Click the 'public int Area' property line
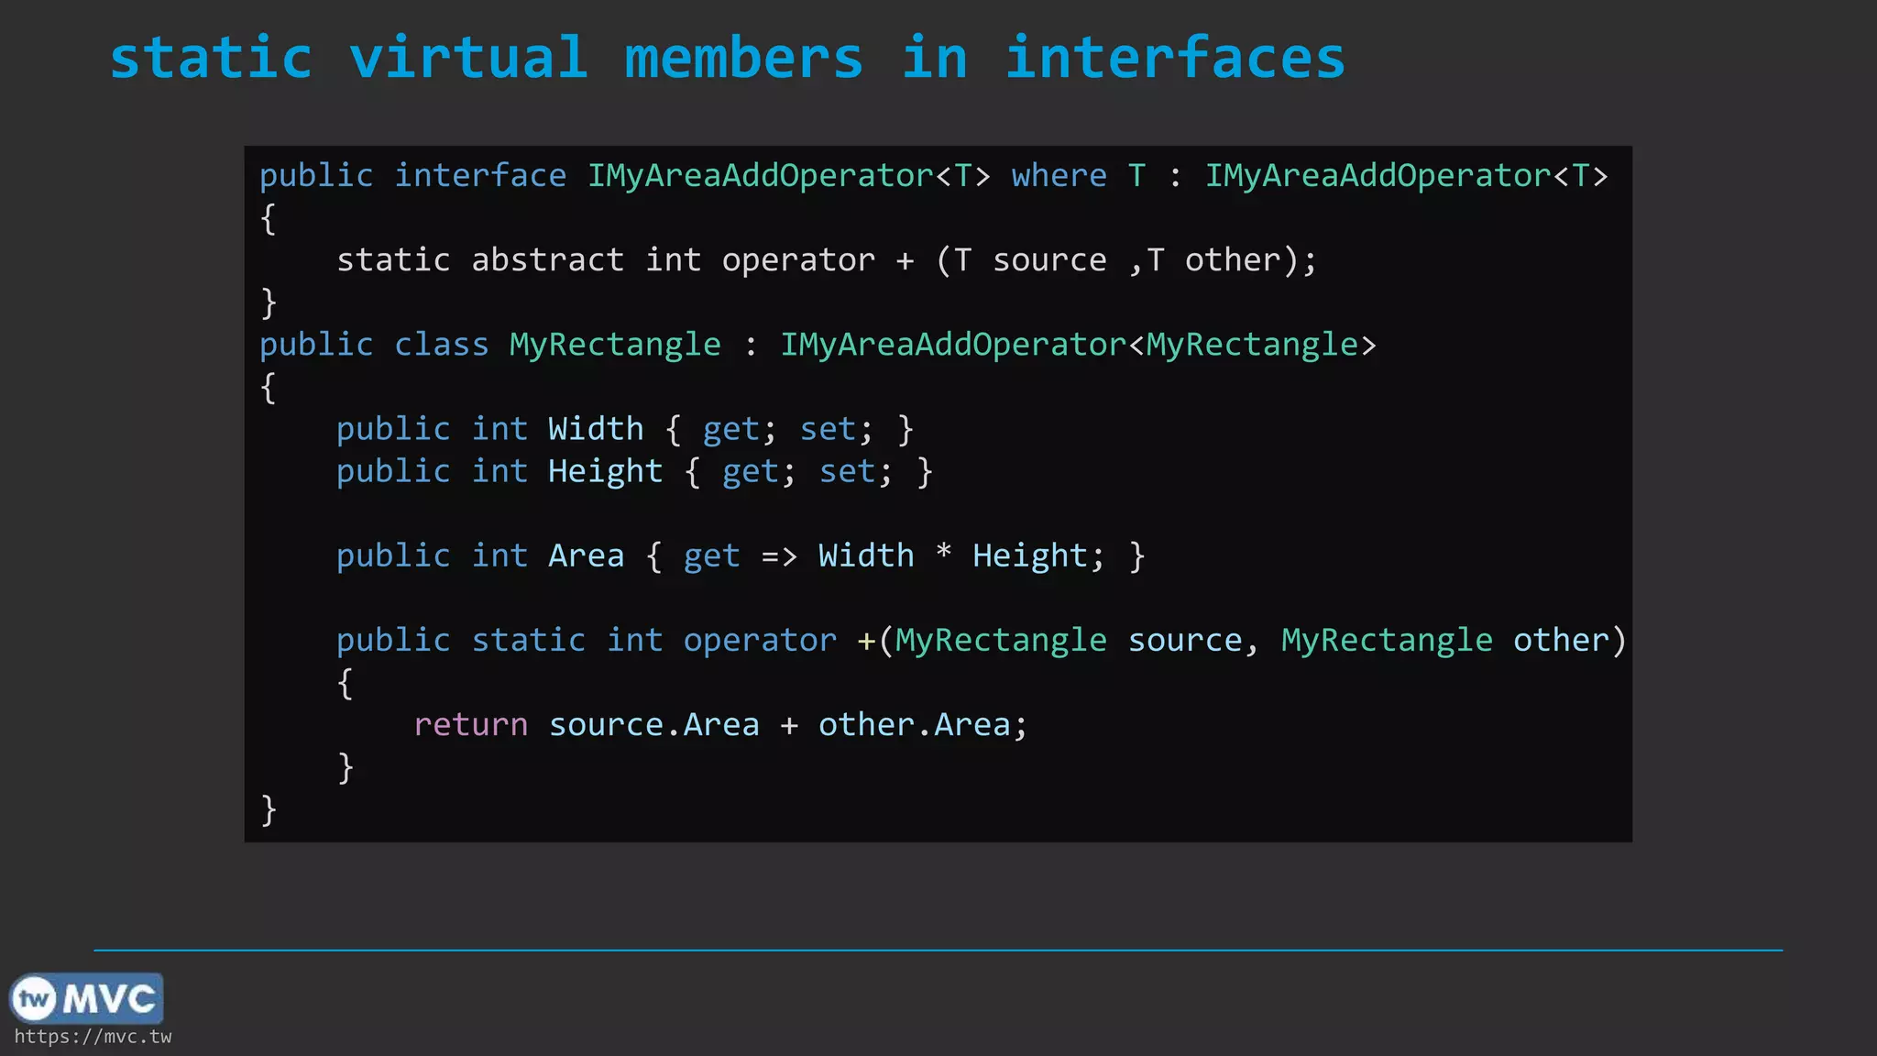The image size is (1877, 1056). point(741,555)
